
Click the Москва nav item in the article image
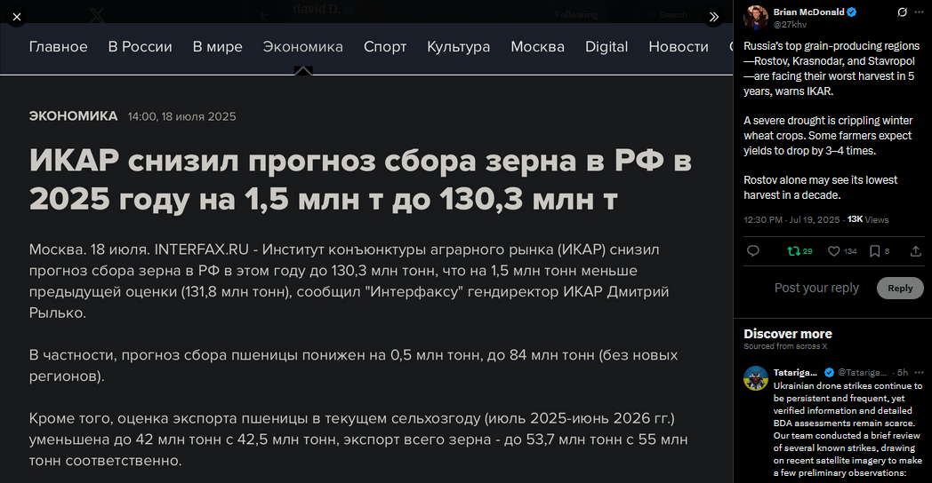coord(538,47)
